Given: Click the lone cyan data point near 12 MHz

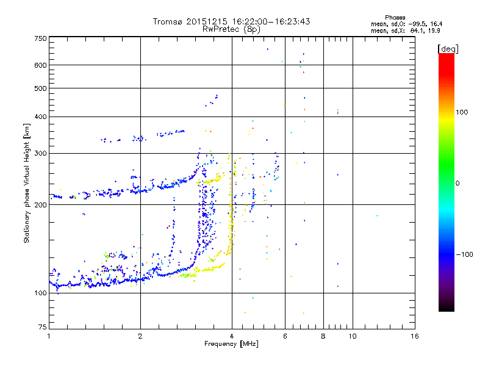Looking at the screenshot, I should (377, 216).
